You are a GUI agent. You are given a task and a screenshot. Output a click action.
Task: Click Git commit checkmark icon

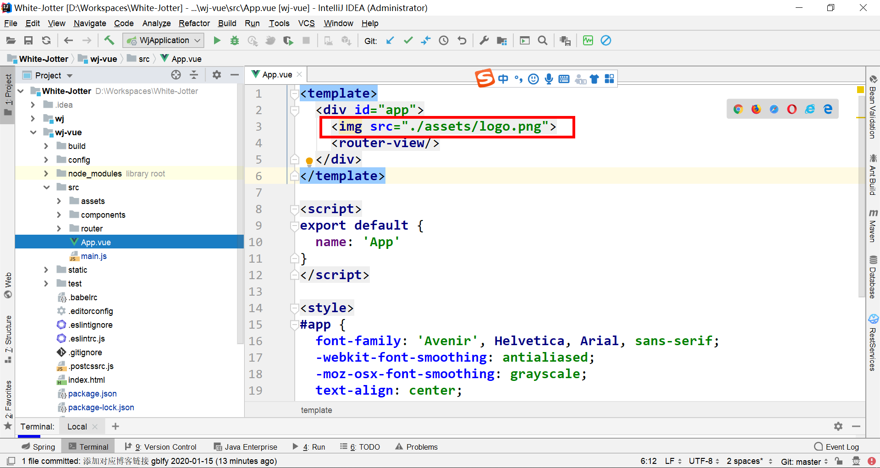[x=408, y=41]
